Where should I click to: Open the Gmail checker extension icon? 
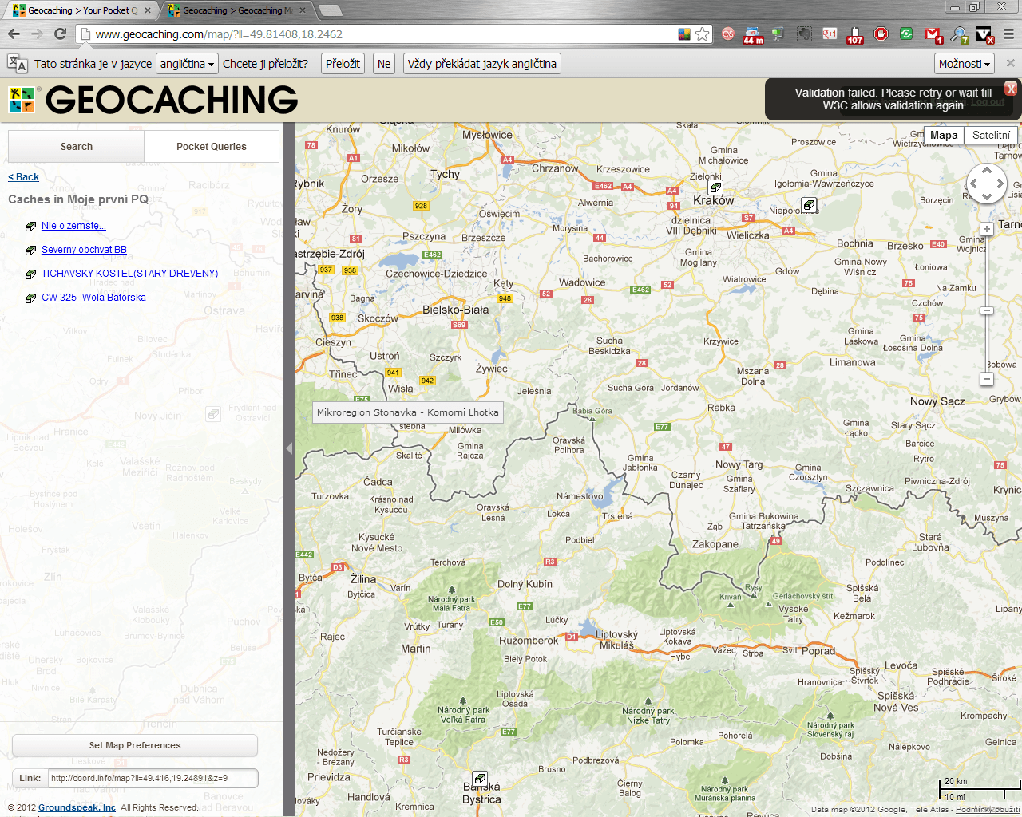[x=933, y=34]
